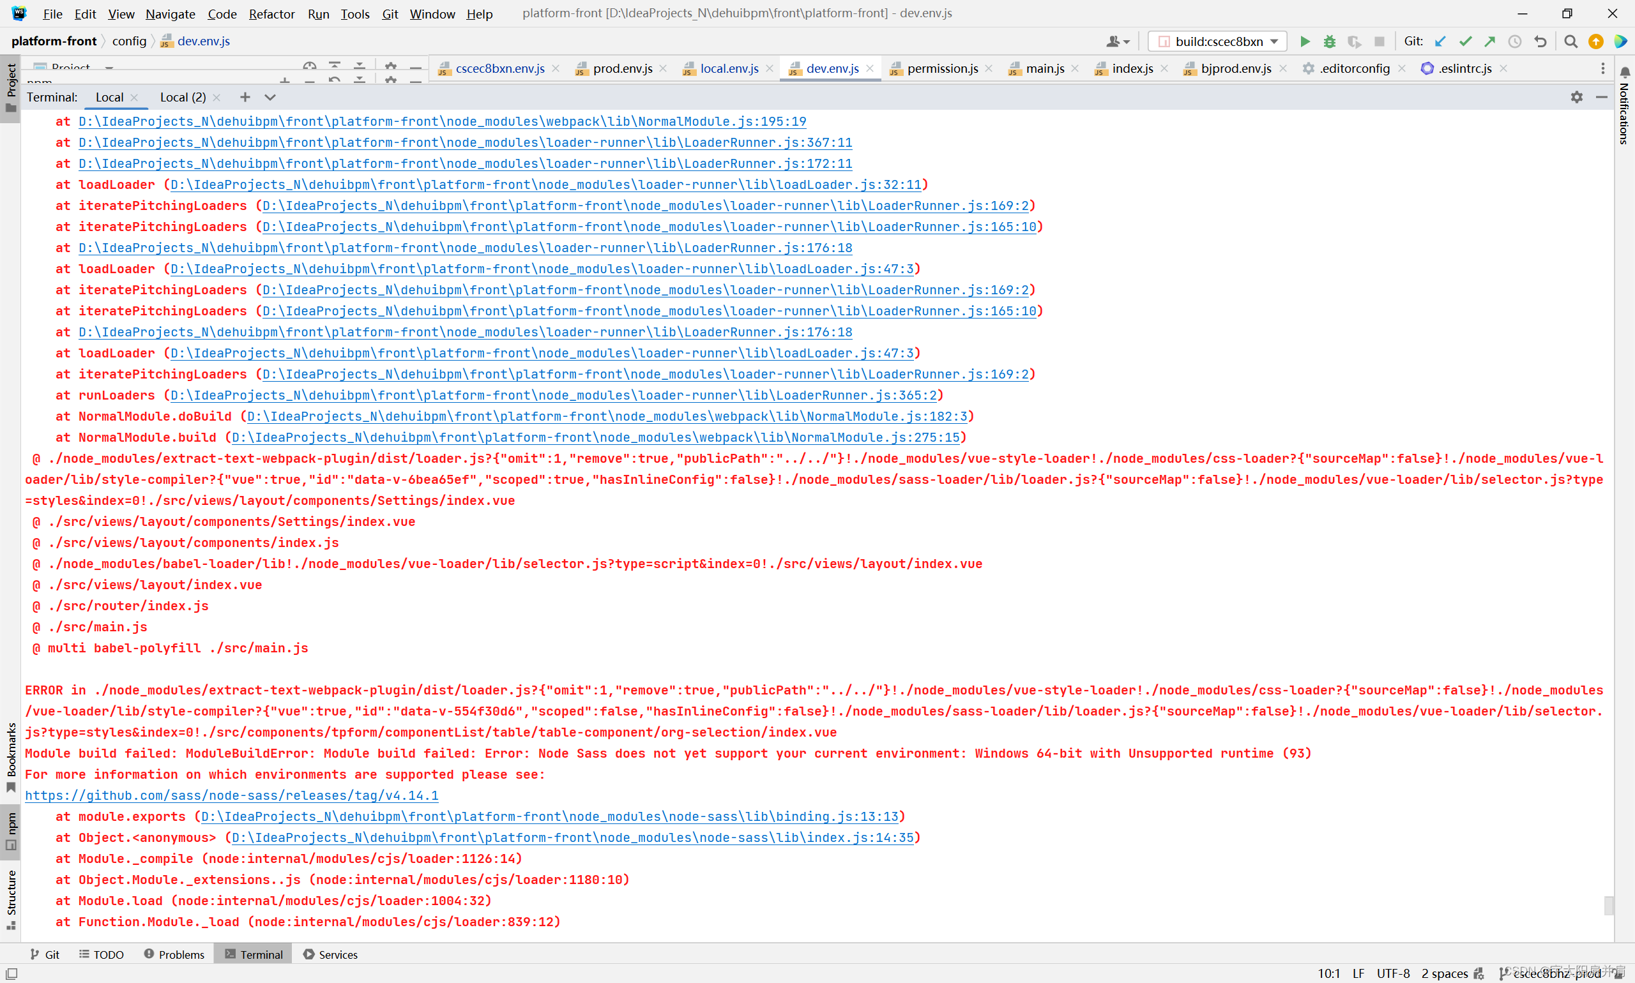Expand terminal tabs chevron dropdown
Image resolution: width=1635 pixels, height=983 pixels.
[270, 98]
